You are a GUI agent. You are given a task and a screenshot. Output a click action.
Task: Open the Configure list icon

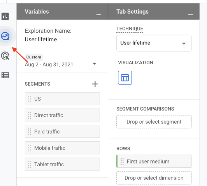pos(5,75)
